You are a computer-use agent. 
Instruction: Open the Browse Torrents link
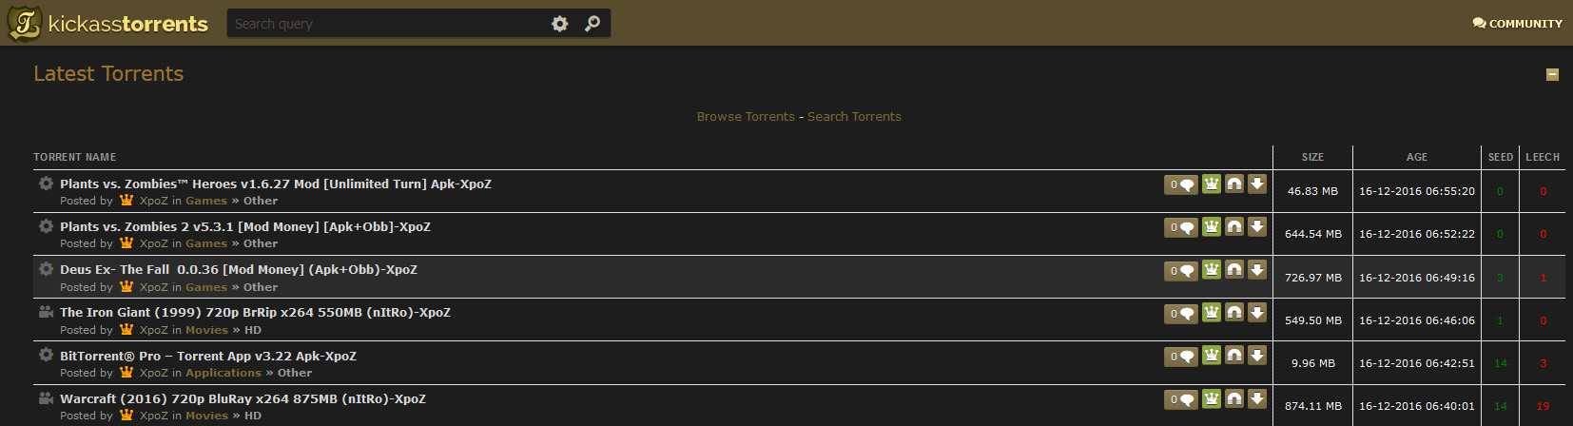click(746, 117)
